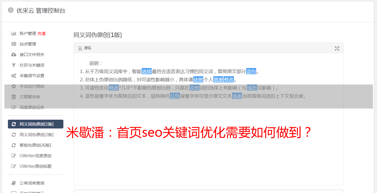Viewport: 377px width, 193px height.
Task: Go to UWriter深度原创 page
Action: click(x=35, y=156)
